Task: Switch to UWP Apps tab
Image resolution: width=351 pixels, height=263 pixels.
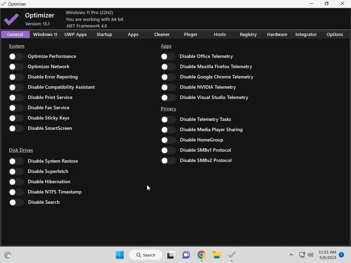Action: point(75,35)
